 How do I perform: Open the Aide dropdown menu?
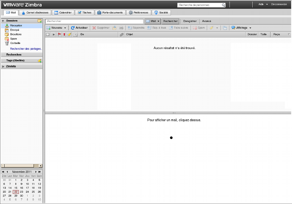263,4
